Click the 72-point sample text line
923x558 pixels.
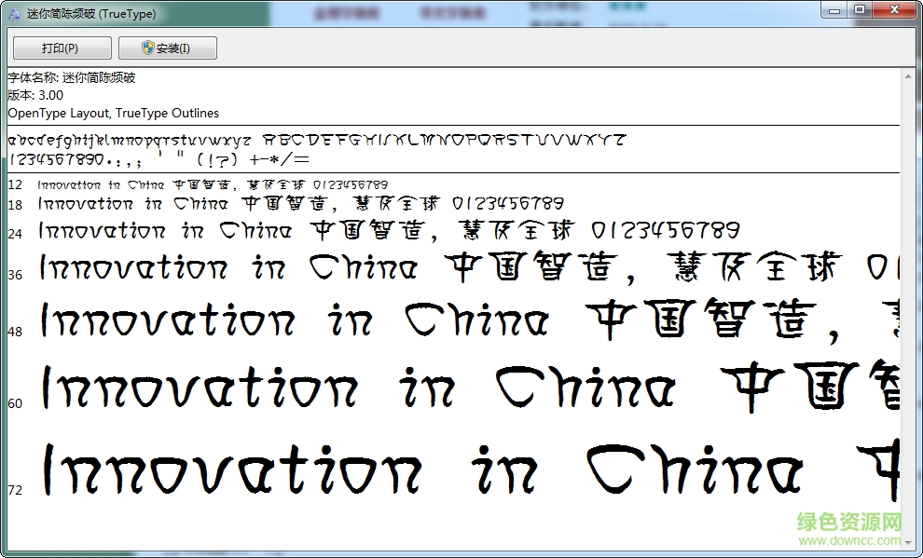(466, 471)
